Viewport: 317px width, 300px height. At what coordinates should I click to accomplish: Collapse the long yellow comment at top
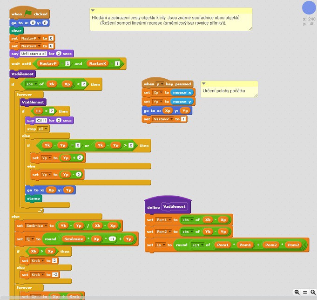tap(93, 10)
